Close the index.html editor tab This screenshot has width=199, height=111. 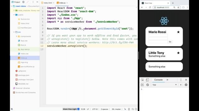(x=53, y=3)
